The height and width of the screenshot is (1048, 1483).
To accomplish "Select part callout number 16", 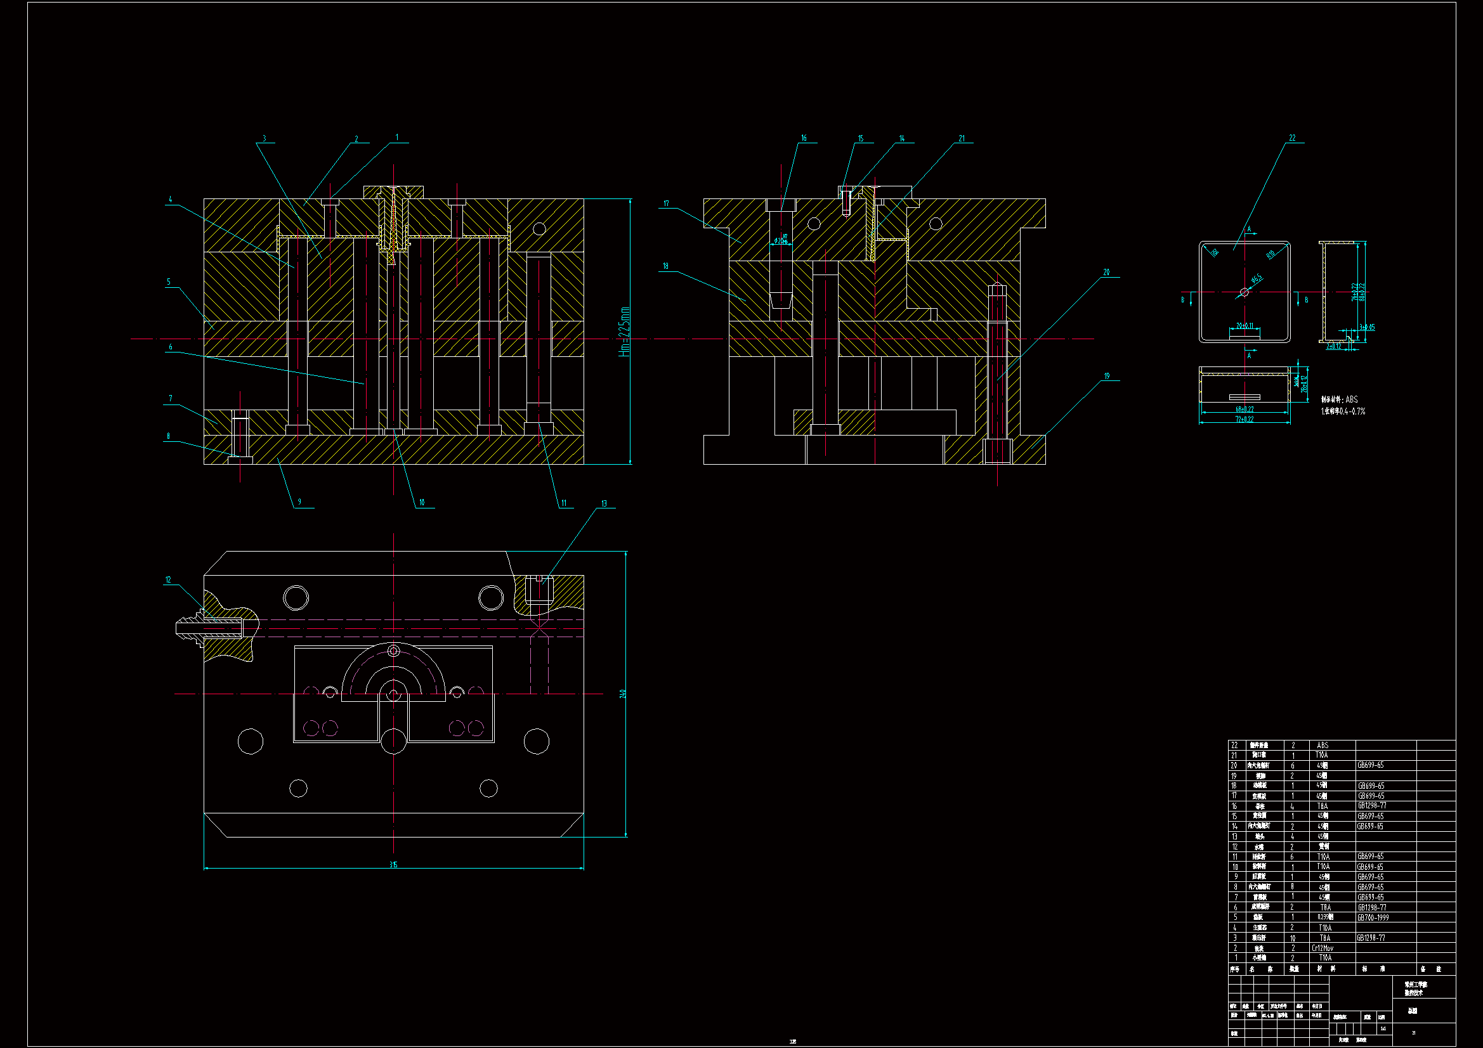I will [x=804, y=138].
